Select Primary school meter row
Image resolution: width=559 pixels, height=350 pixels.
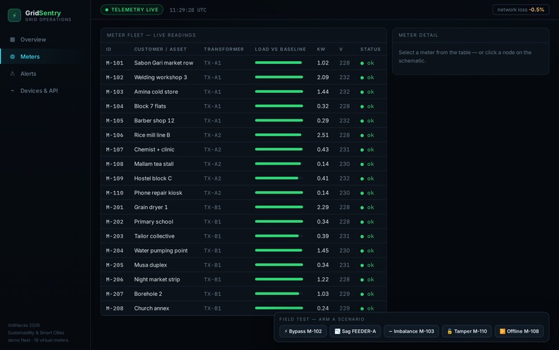[x=243, y=222]
